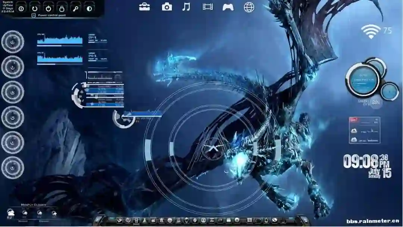
Task: Open the toolbox launcher icon
Action: [144, 7]
